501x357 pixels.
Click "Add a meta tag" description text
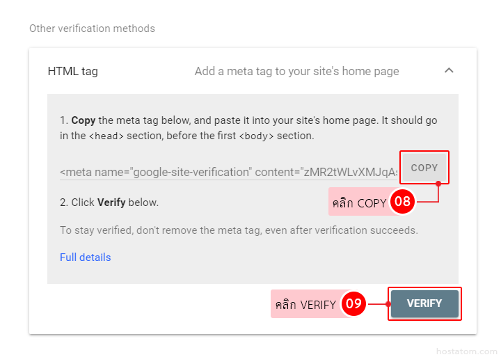coord(296,71)
